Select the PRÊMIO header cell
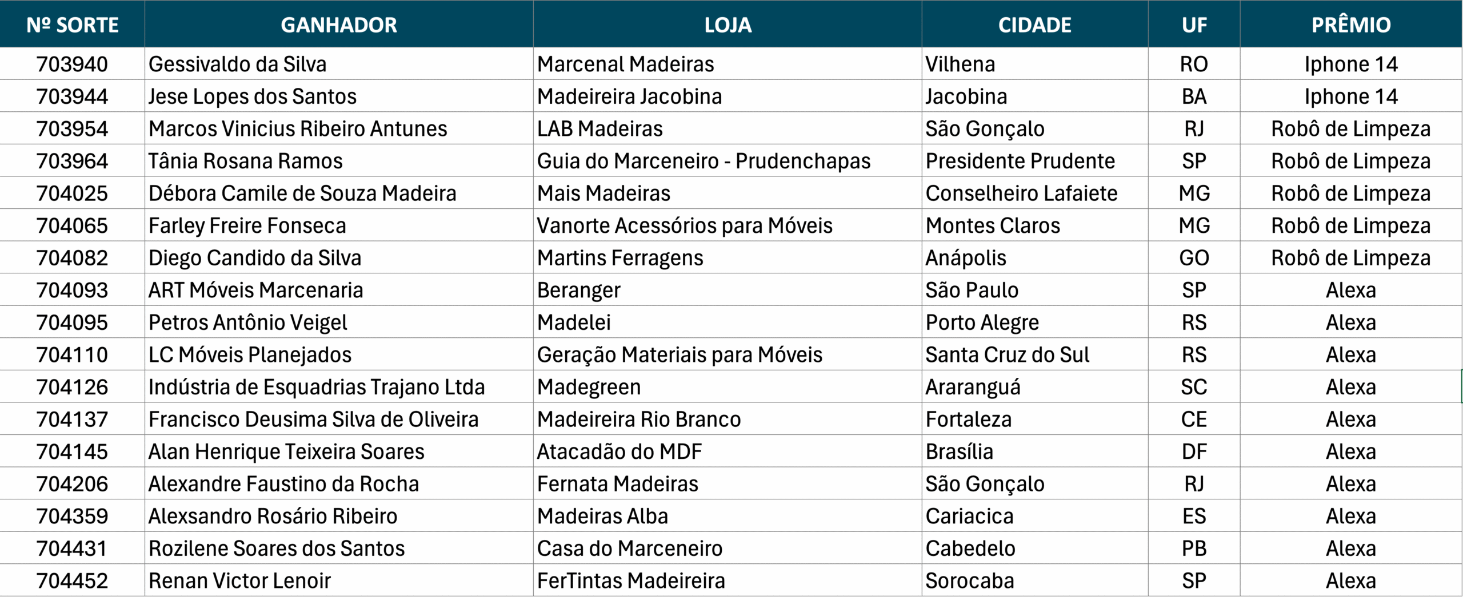This screenshot has height=597, width=1463. [x=1351, y=25]
